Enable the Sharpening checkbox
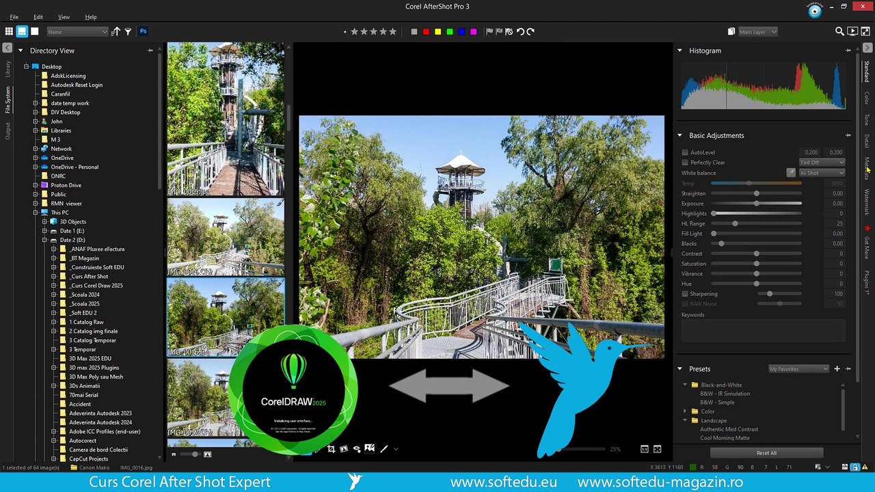 pyautogui.click(x=685, y=294)
